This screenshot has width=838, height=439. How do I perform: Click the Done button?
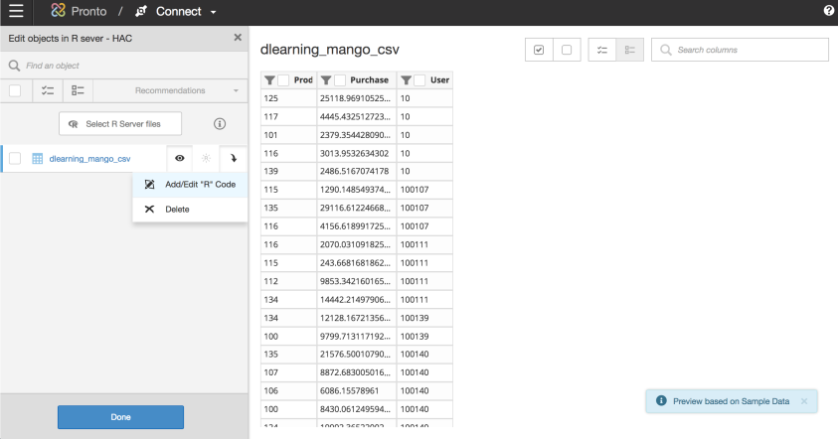pyautogui.click(x=120, y=417)
